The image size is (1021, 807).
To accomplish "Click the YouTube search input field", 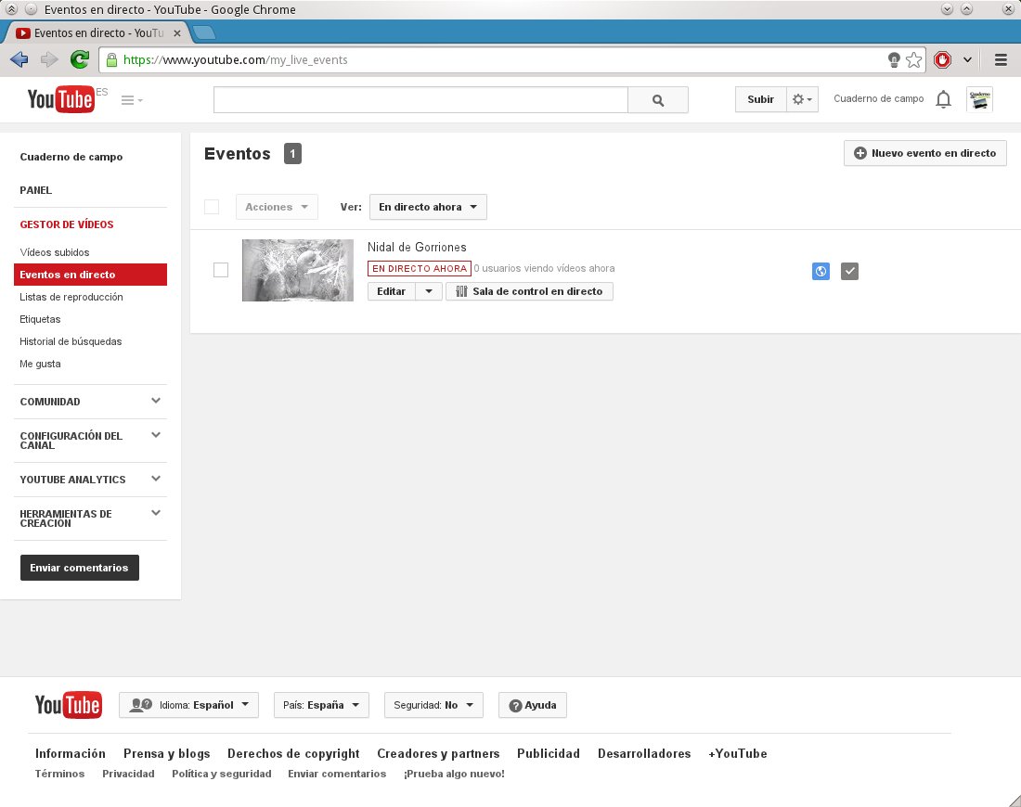I will (x=420, y=100).
